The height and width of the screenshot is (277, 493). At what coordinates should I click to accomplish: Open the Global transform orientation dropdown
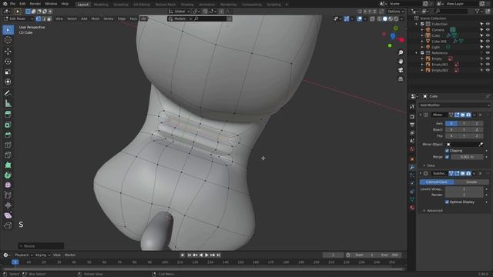click(x=179, y=12)
